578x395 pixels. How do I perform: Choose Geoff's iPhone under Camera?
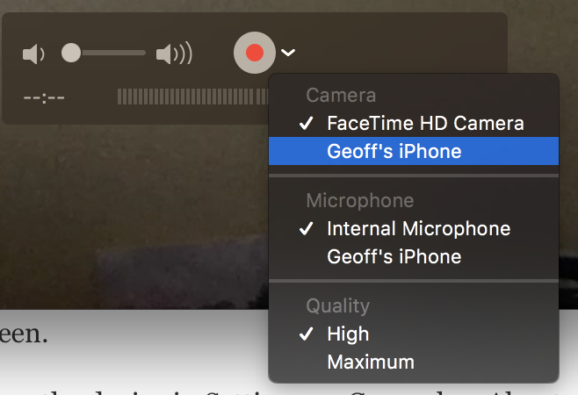point(414,151)
